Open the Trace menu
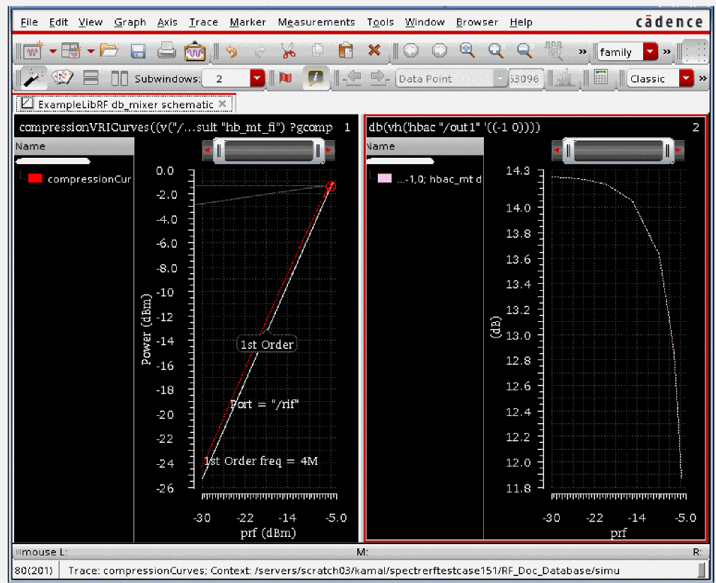Image resolution: width=716 pixels, height=583 pixels. click(203, 22)
